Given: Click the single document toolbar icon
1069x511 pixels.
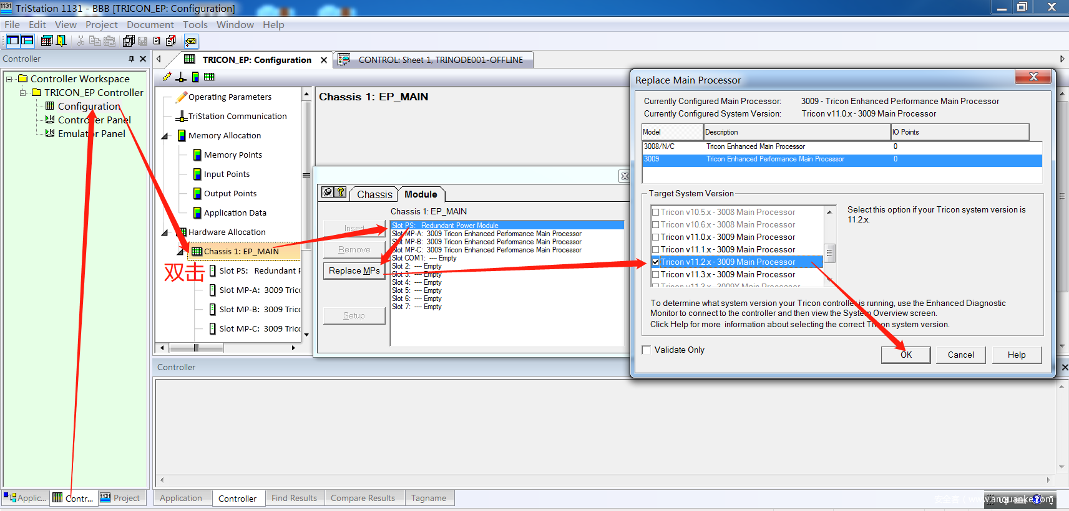Looking at the screenshot, I should tap(157, 41).
